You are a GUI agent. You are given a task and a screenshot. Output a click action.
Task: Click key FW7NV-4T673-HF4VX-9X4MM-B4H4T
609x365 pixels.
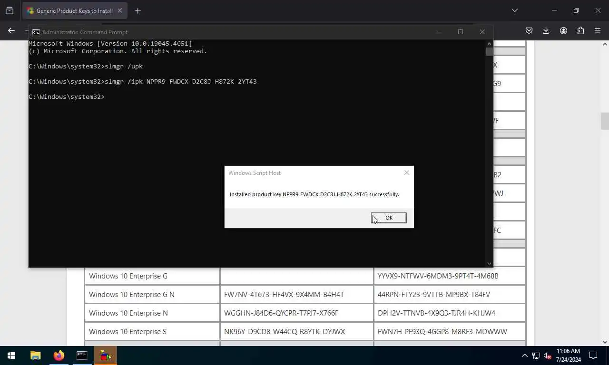(284, 295)
